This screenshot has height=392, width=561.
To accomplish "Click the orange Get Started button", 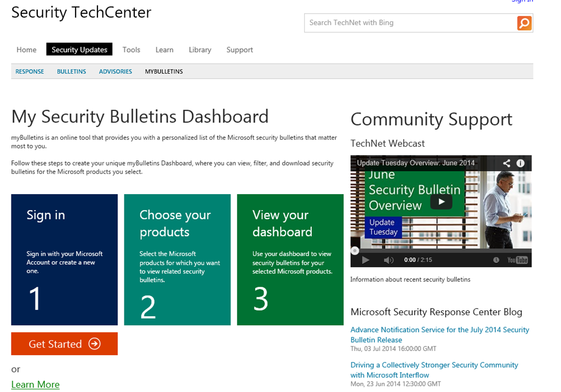I will coord(64,344).
